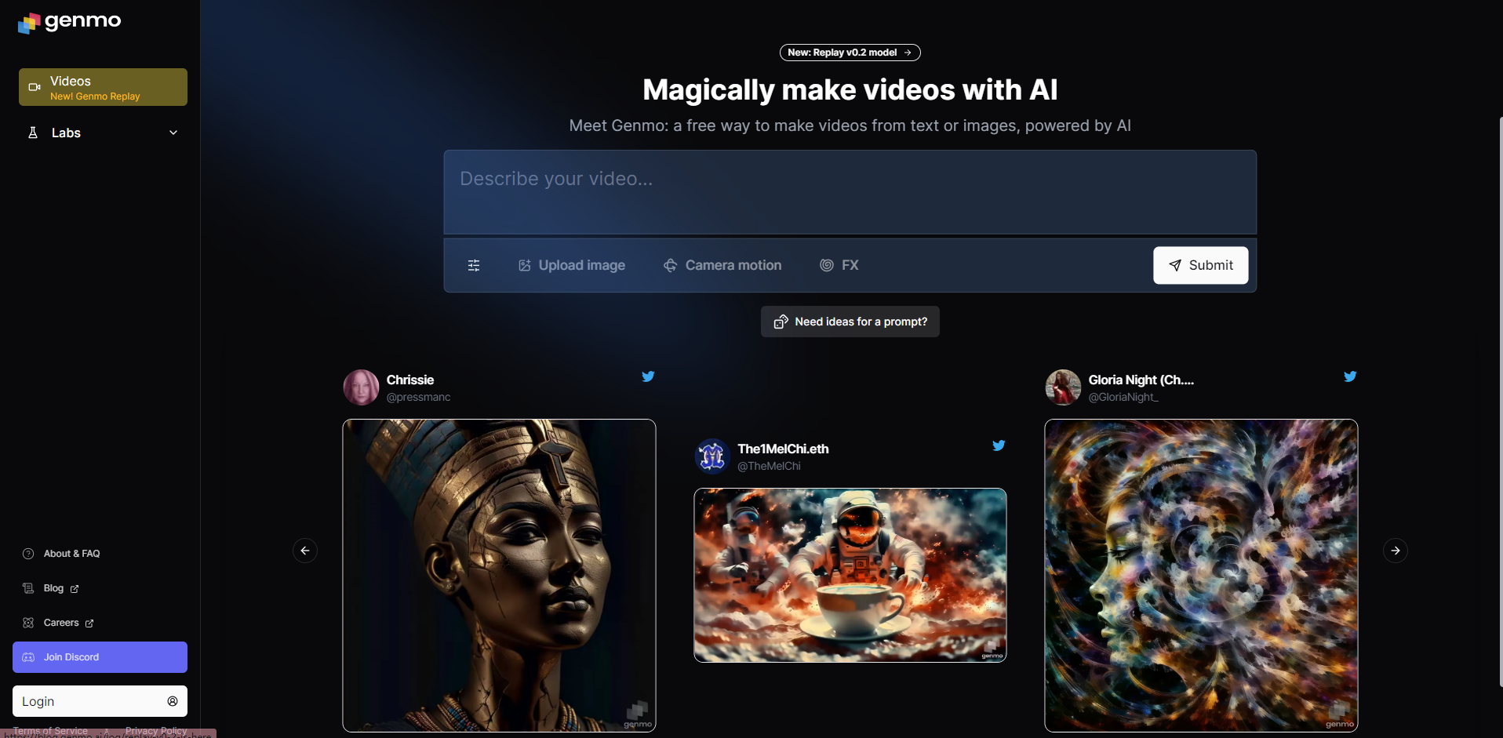Open the FX effects options
The image size is (1503, 738).
click(x=839, y=266)
